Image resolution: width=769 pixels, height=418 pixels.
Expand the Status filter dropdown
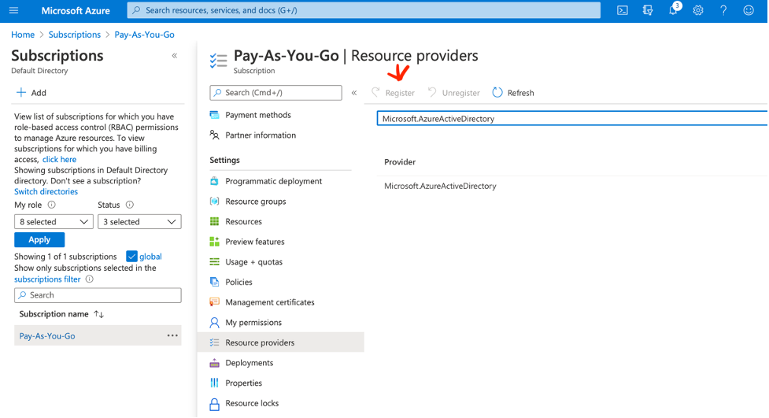click(x=139, y=222)
